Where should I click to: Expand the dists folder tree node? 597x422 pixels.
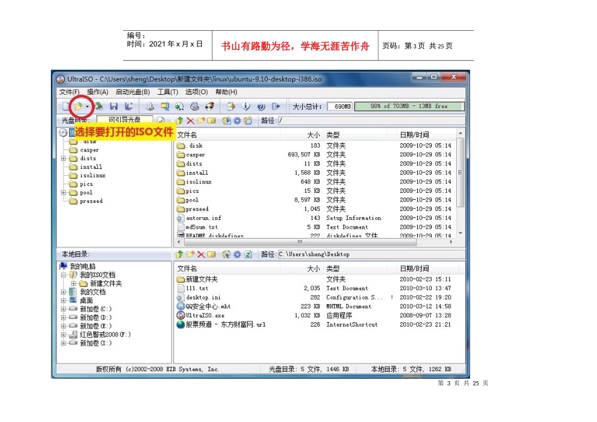[x=63, y=158]
